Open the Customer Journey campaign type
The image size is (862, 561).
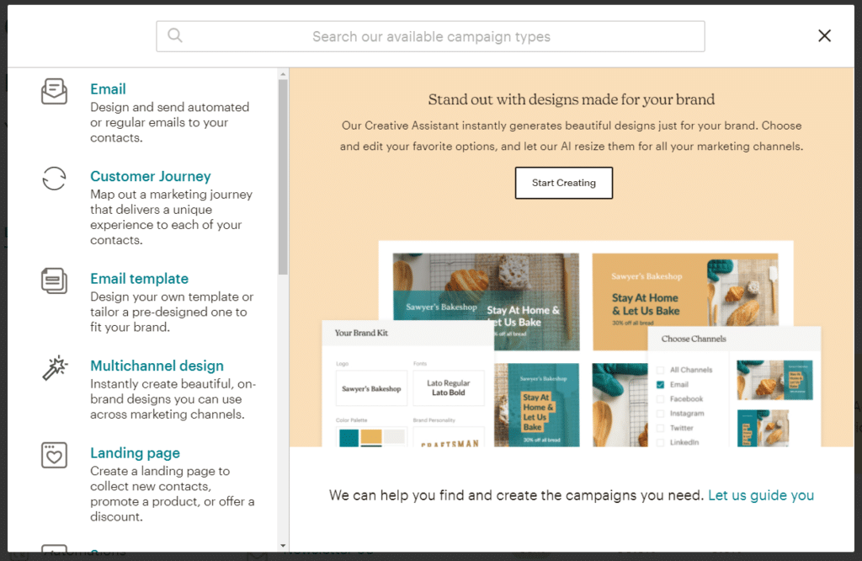coord(150,177)
